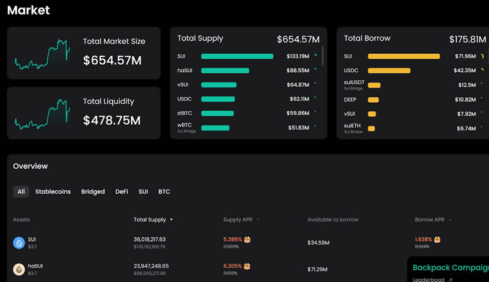Click the $12.5M suiUSDT borrow value

467,85
